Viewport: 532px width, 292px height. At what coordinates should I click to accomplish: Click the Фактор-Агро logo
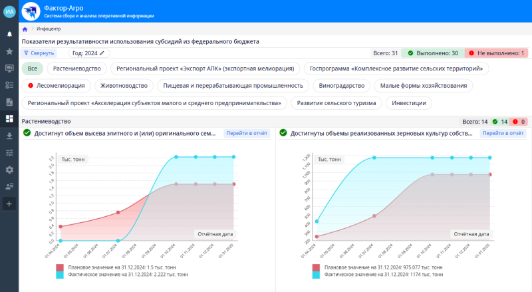[x=31, y=11]
